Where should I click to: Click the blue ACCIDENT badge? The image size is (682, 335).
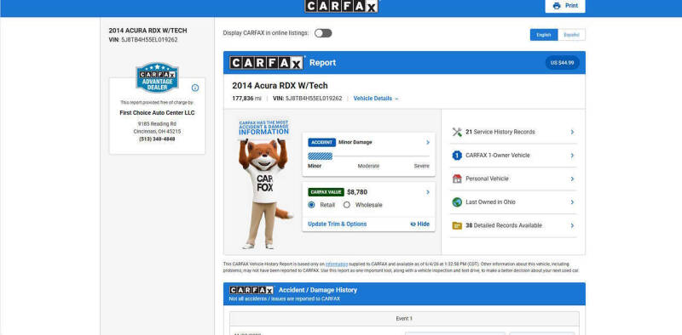pos(322,142)
